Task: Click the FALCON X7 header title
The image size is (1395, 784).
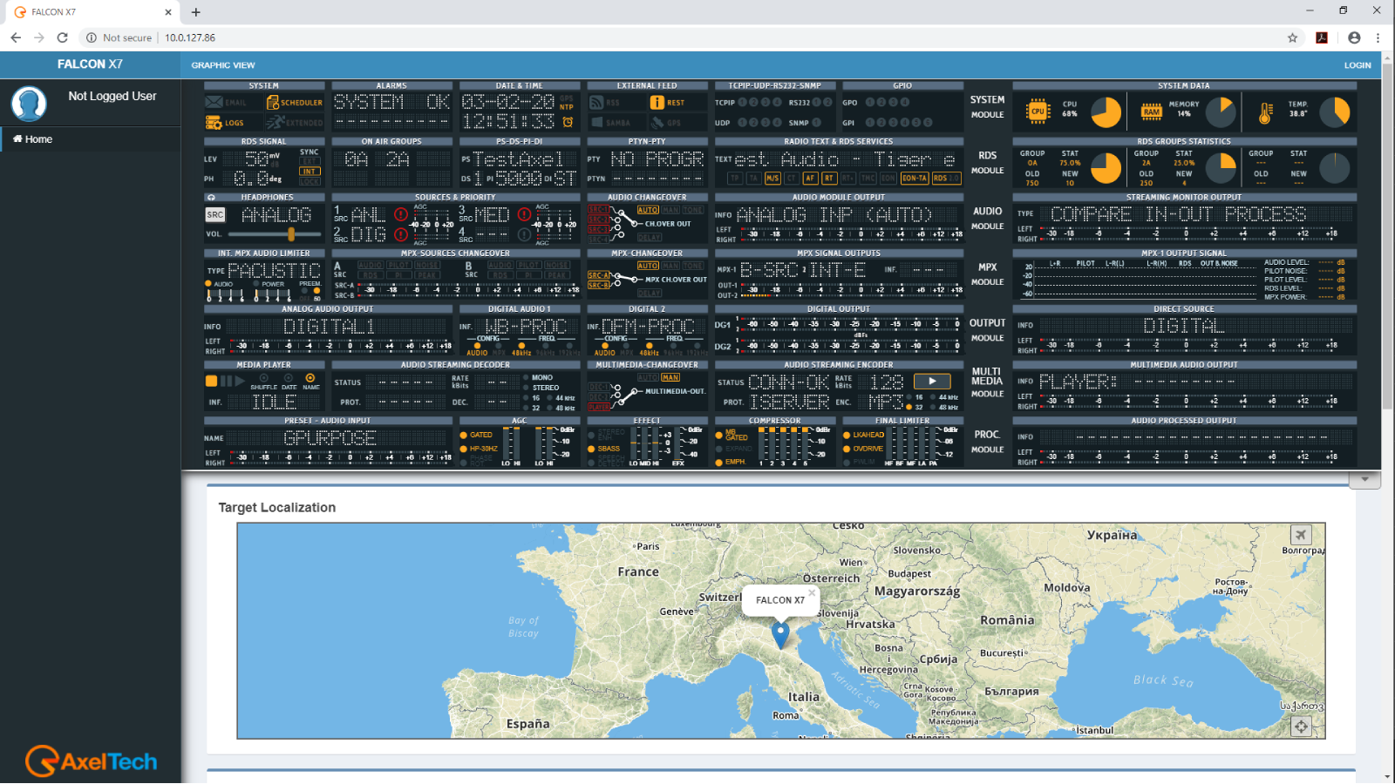Action: pos(90,64)
